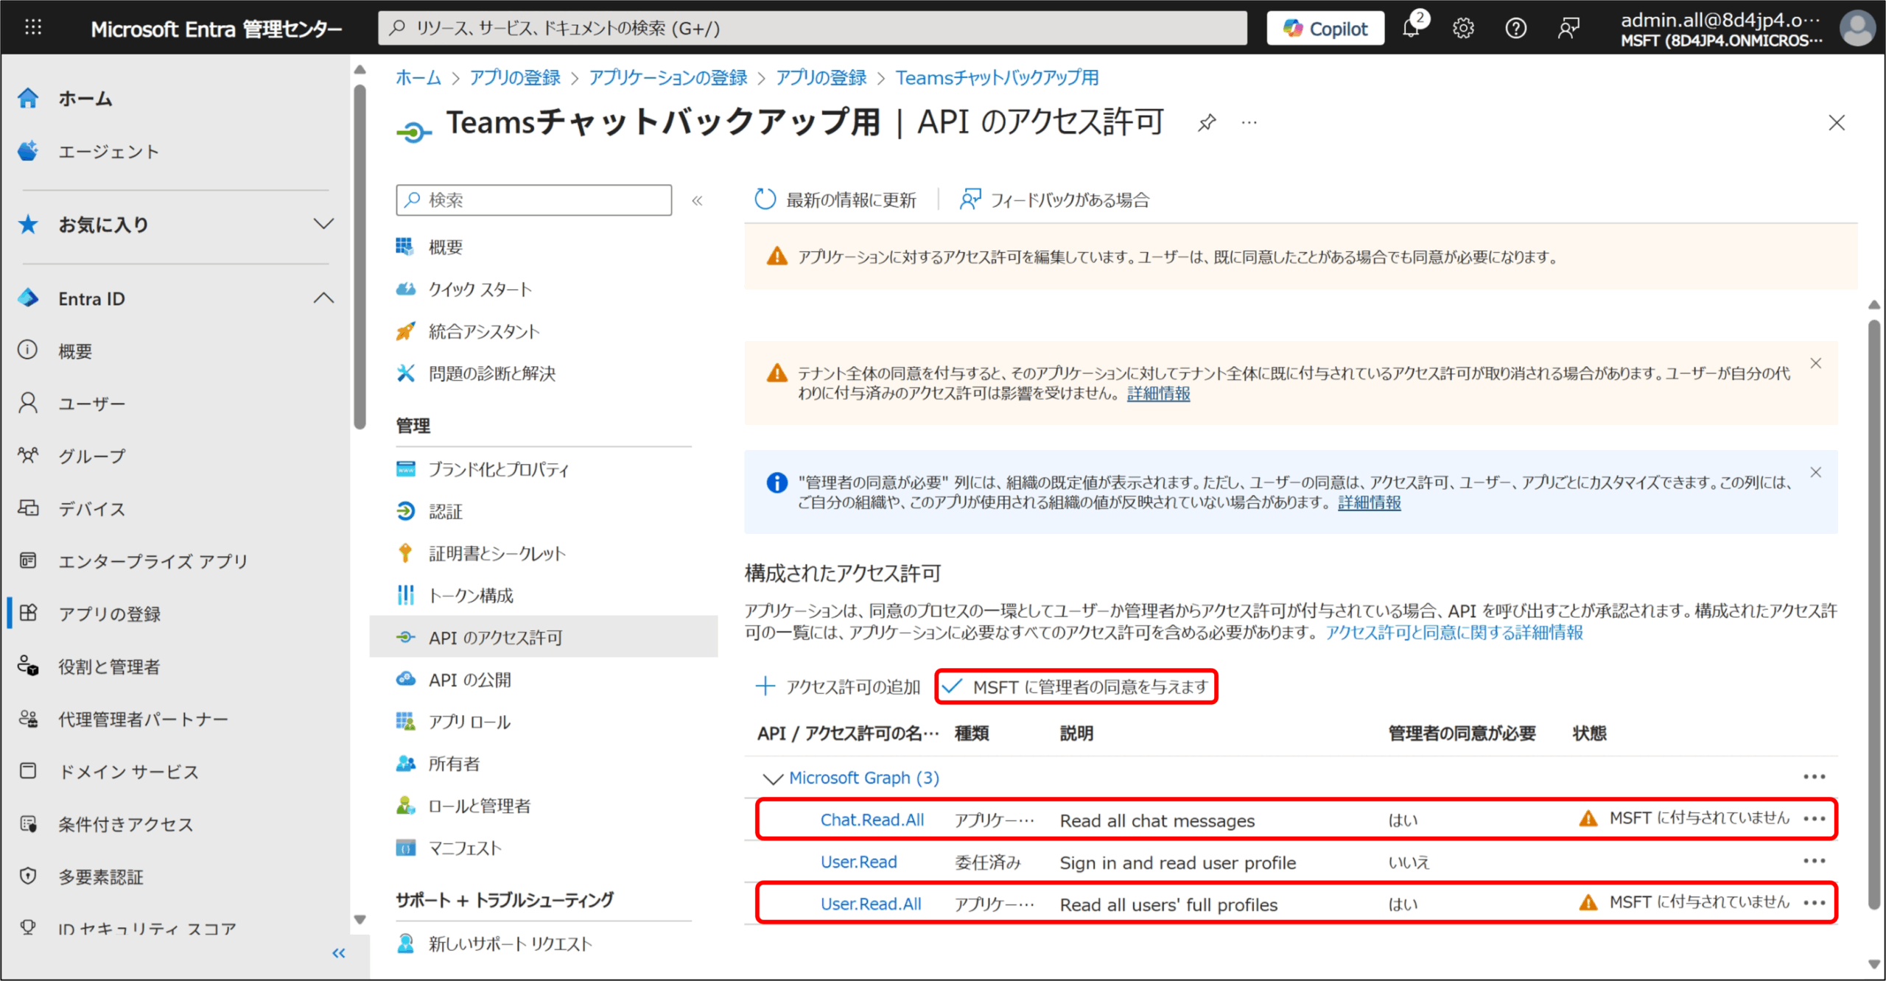Pin this blade with pin icon
The width and height of the screenshot is (1886, 981).
click(x=1207, y=122)
